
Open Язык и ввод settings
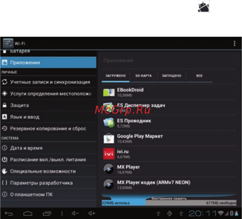[48, 117]
